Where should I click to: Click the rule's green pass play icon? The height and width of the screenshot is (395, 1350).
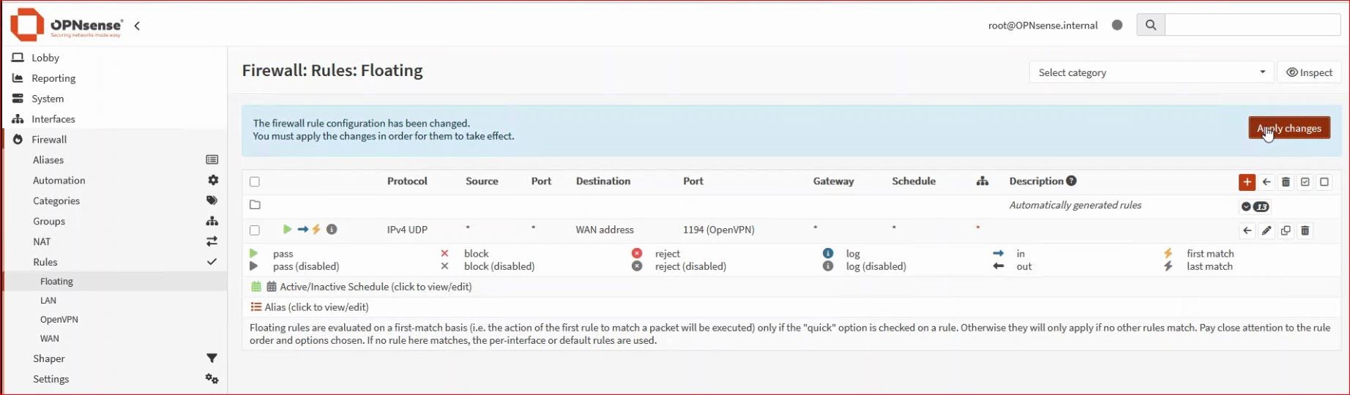point(287,230)
